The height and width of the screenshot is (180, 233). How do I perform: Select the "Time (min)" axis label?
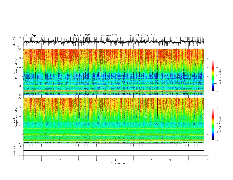pyautogui.click(x=118, y=163)
